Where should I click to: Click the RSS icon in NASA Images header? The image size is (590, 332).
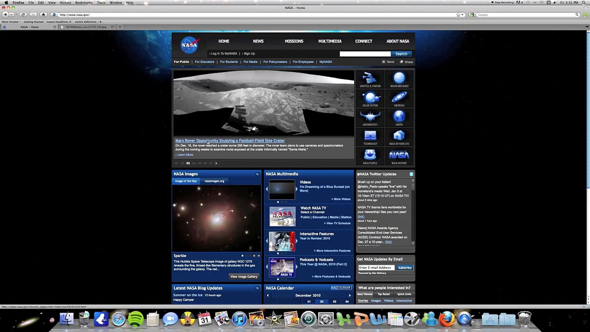[x=258, y=174]
